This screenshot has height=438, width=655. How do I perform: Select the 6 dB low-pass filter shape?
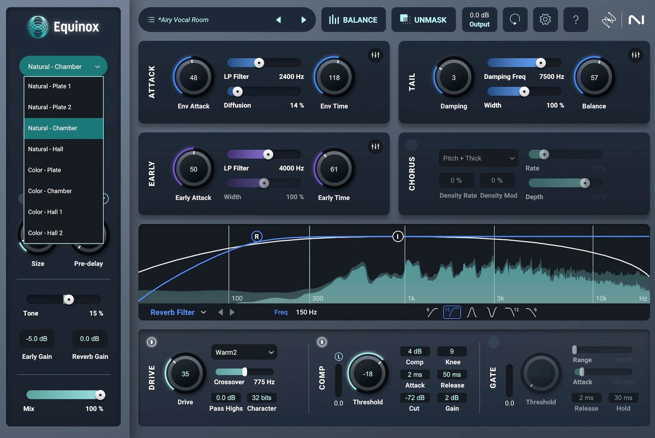(531, 312)
